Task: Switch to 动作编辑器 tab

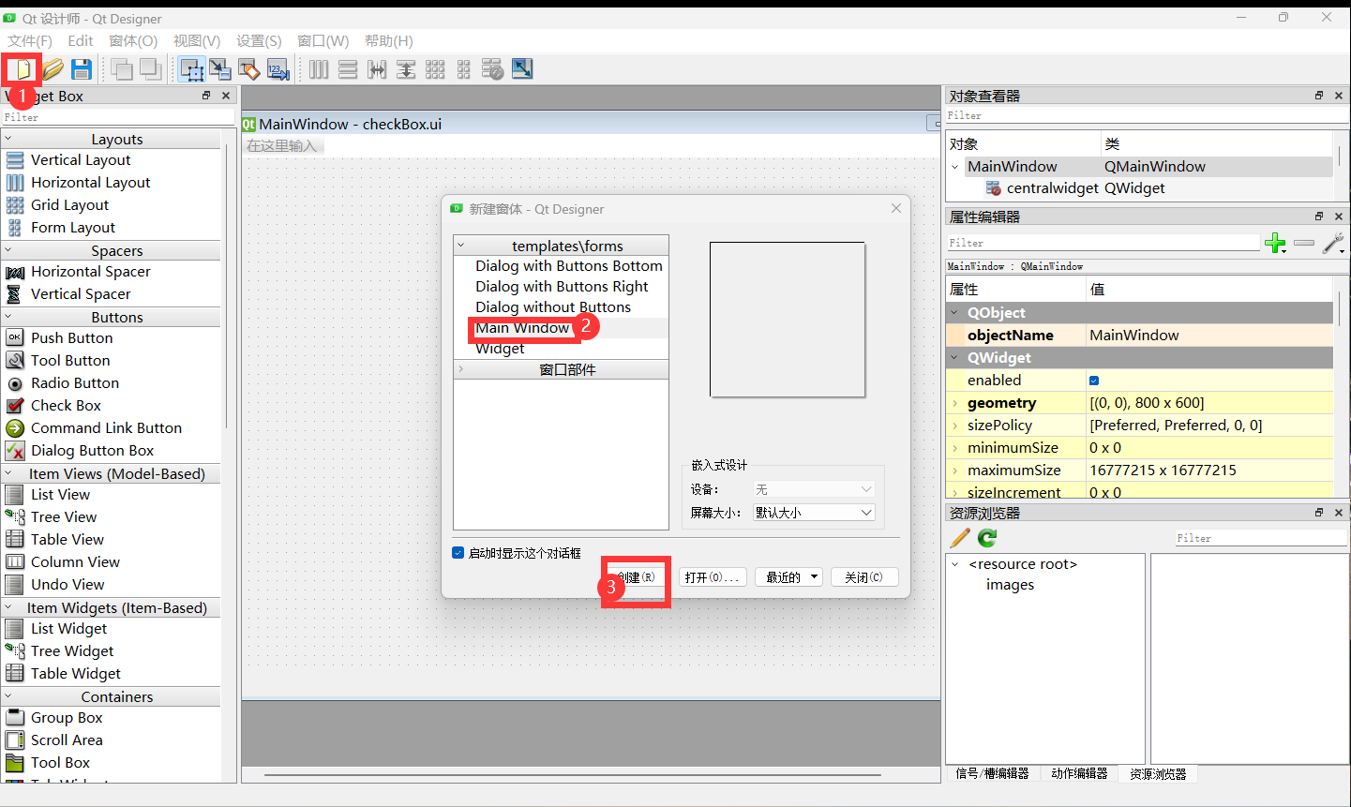Action: click(x=1079, y=774)
